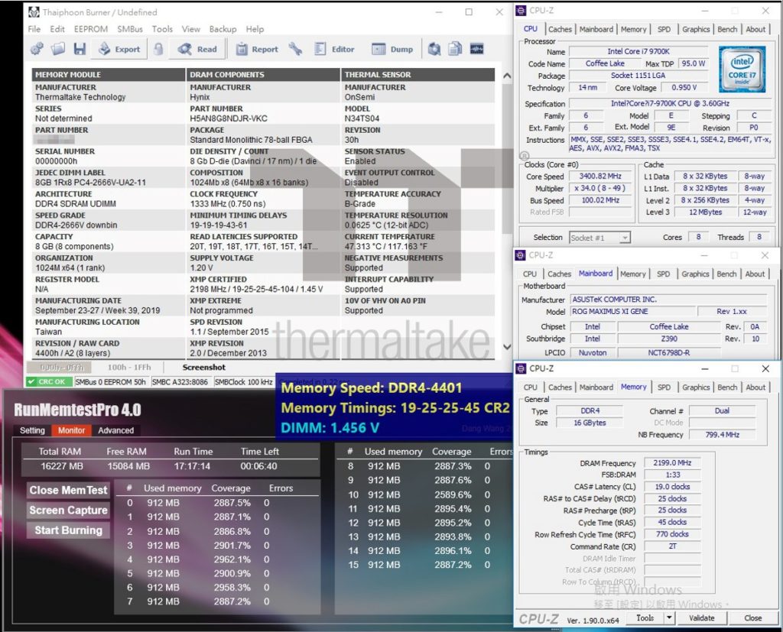The image size is (783, 632).
Task: Open the Setting tab in RunMemtestPro
Action: coord(32,430)
